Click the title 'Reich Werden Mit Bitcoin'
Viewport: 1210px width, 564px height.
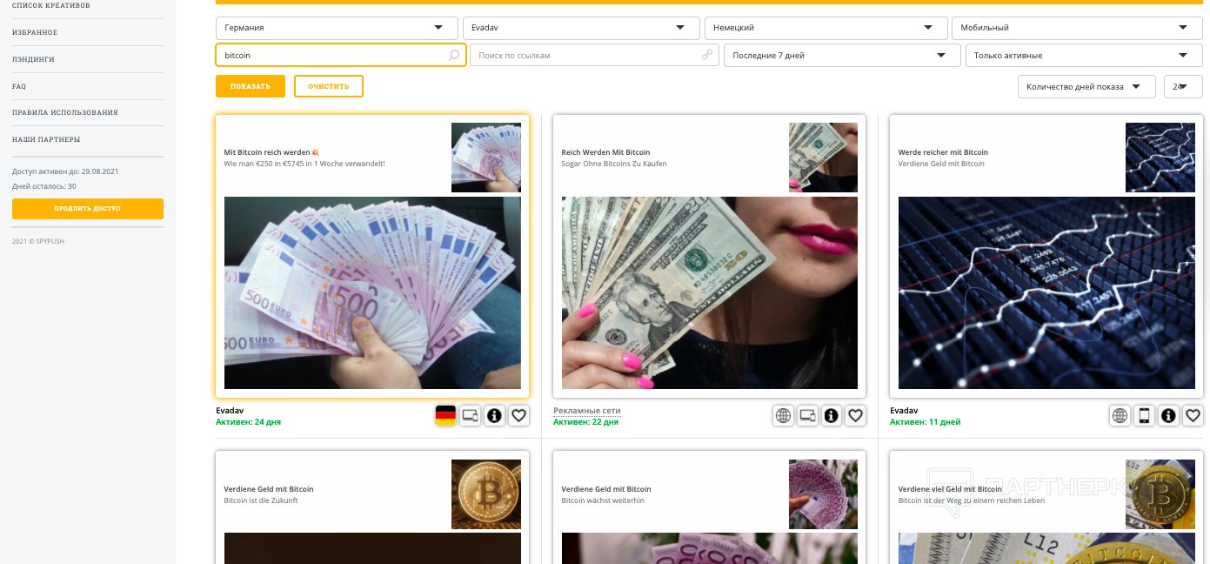pos(605,152)
